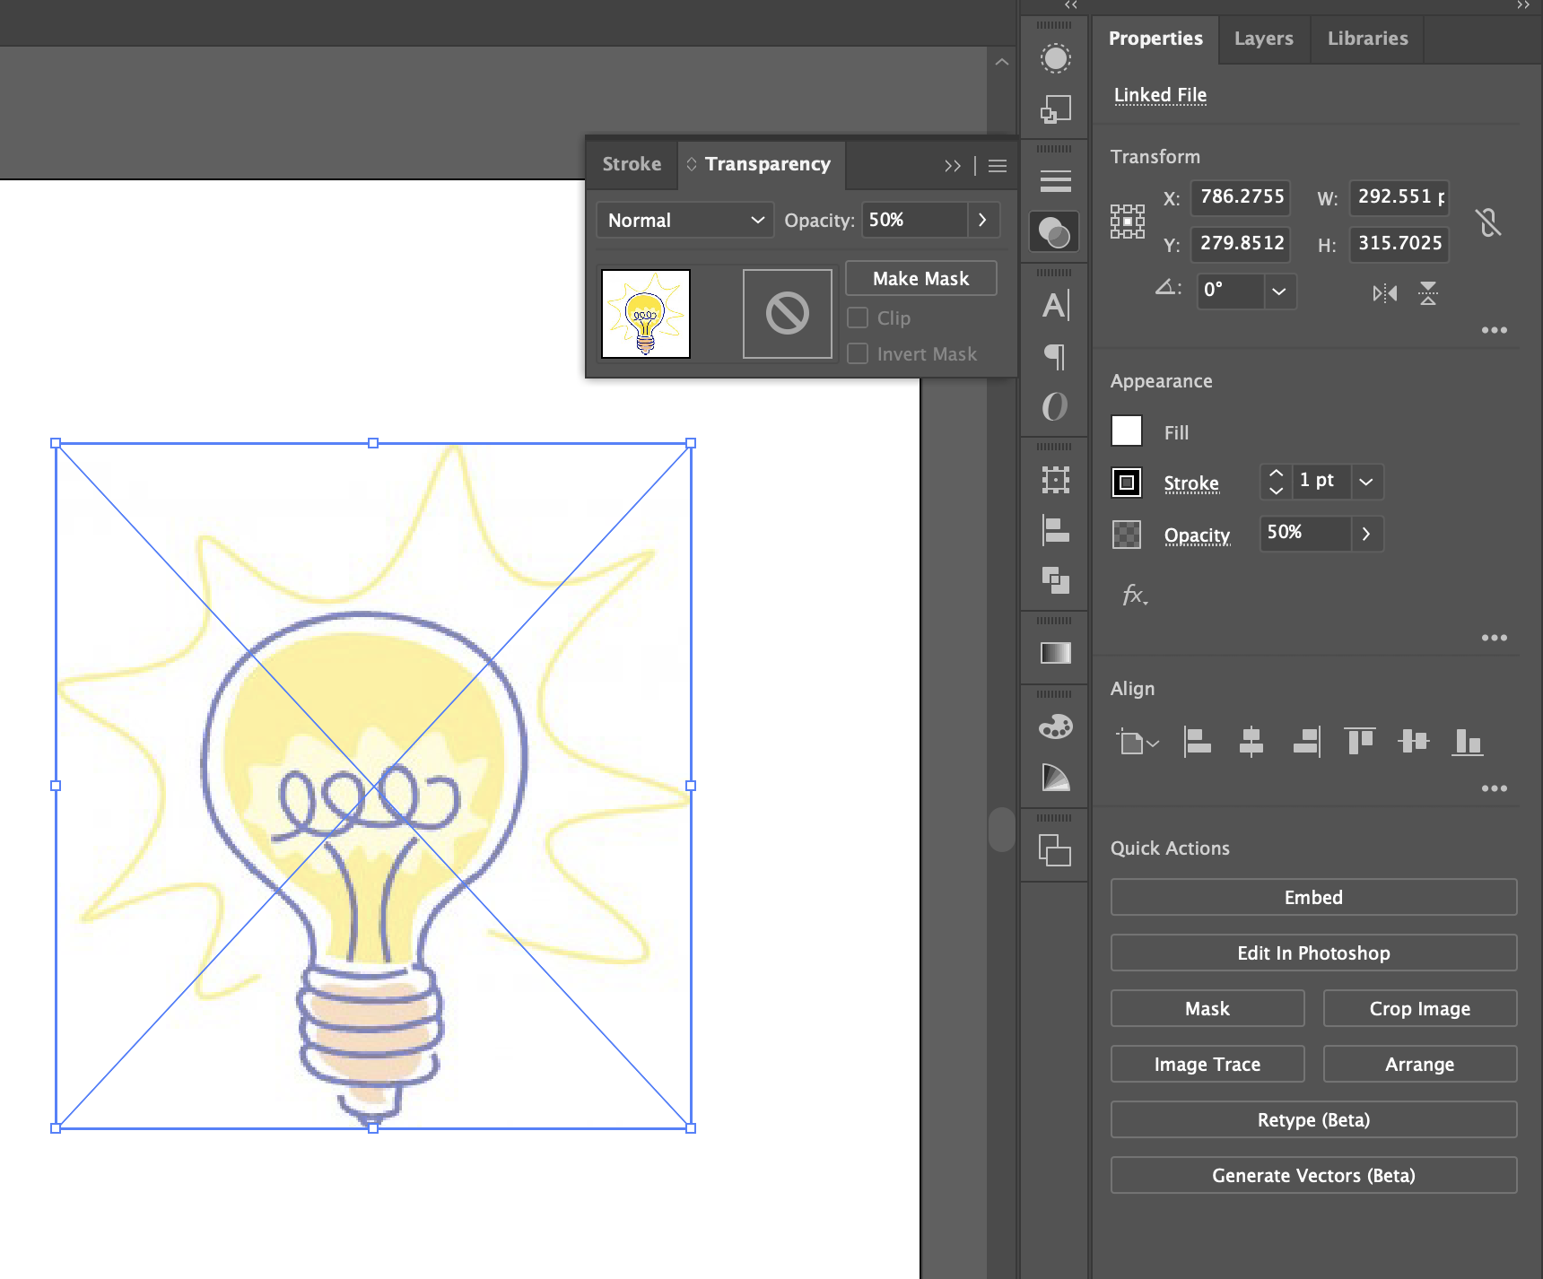Open the rotation angle dropdown

1279,291
